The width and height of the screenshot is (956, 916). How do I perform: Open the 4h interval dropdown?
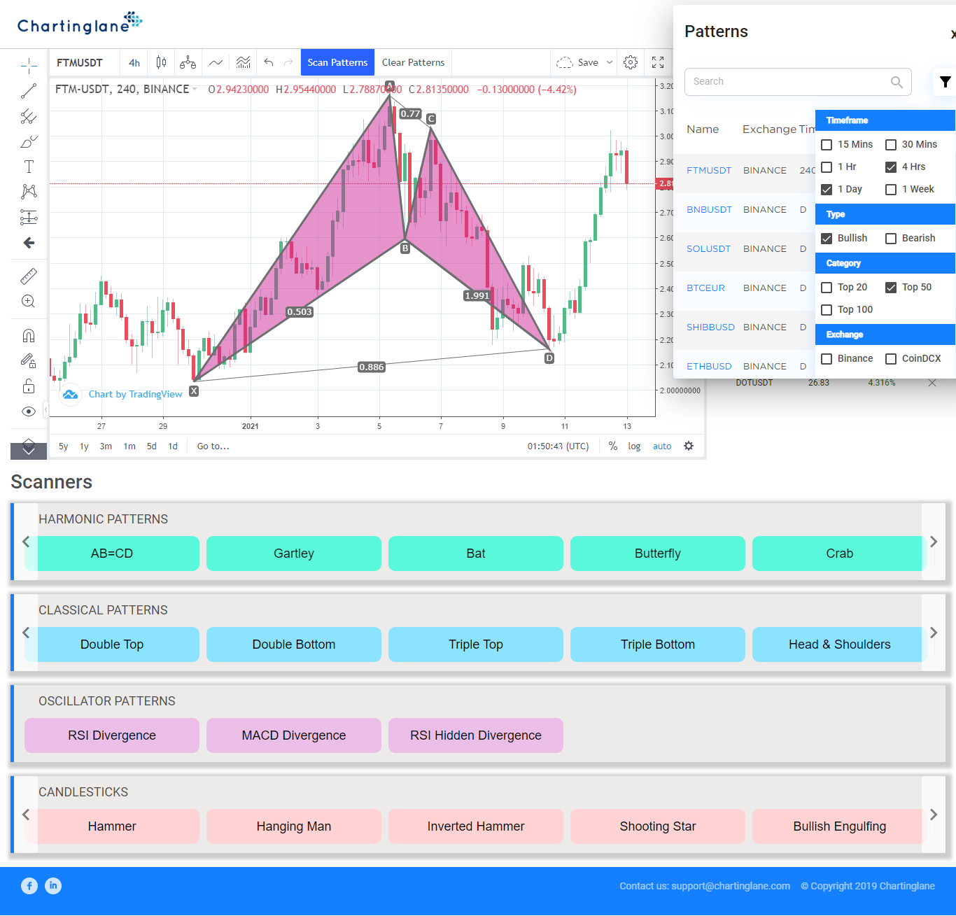tap(134, 62)
